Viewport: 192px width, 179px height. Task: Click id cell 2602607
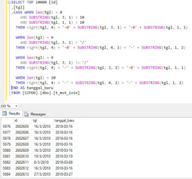coord(23,138)
